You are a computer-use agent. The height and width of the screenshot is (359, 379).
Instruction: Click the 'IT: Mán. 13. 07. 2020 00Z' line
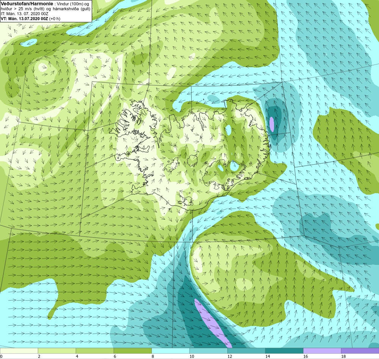point(24,14)
